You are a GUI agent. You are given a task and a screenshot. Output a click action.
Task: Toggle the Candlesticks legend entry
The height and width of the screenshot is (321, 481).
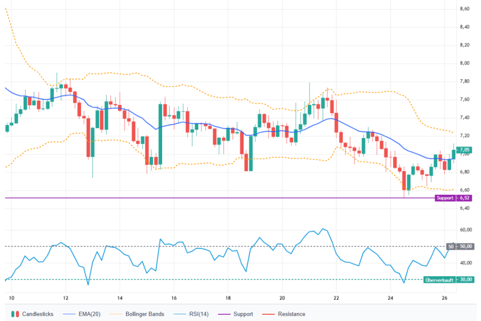[x=32, y=314]
